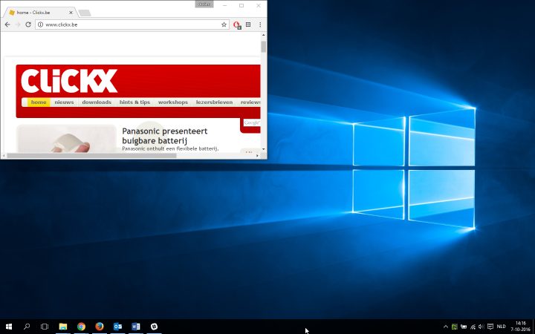Click the Clickx logo banner
The width and height of the screenshot is (535, 334).
(x=69, y=81)
